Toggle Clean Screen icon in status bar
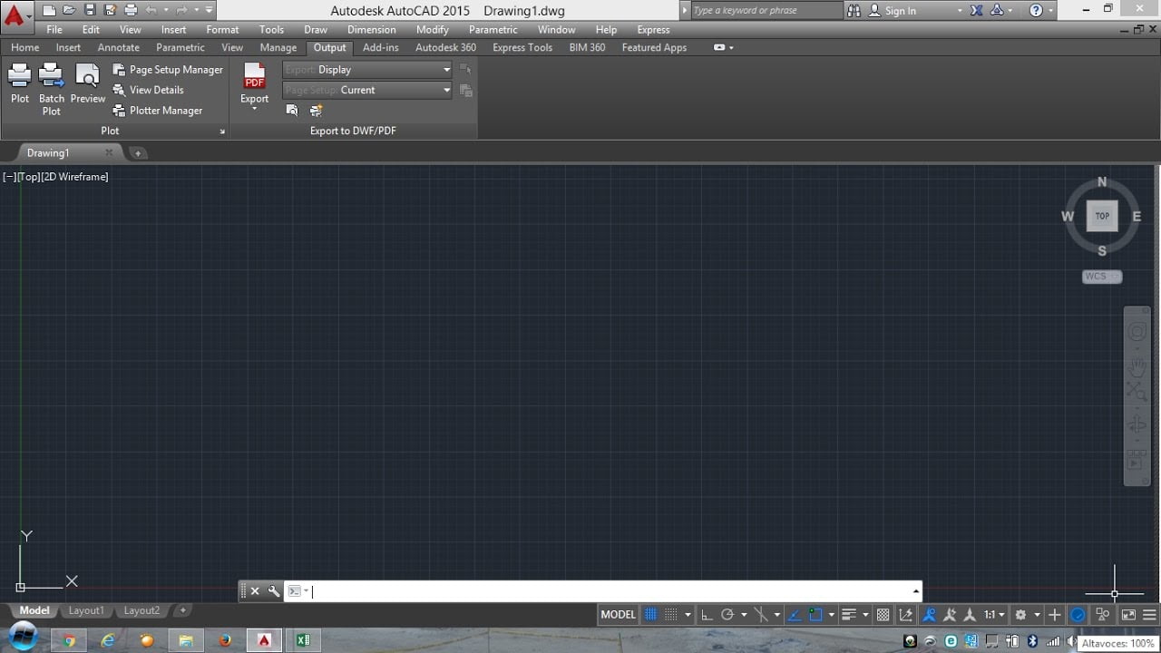This screenshot has width=1161, height=653. [x=1128, y=615]
